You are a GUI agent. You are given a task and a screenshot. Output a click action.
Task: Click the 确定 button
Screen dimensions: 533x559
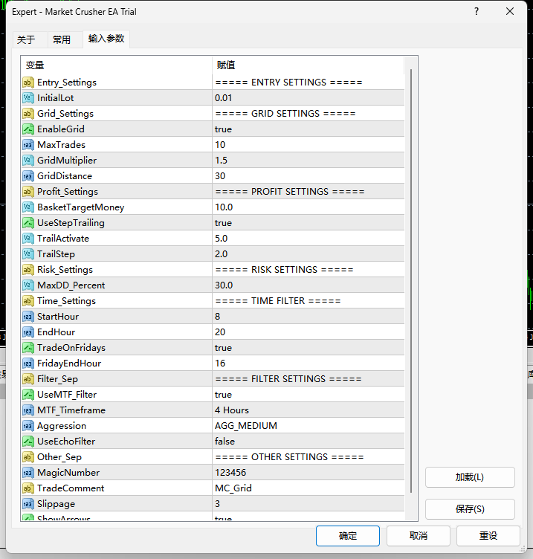pos(348,536)
